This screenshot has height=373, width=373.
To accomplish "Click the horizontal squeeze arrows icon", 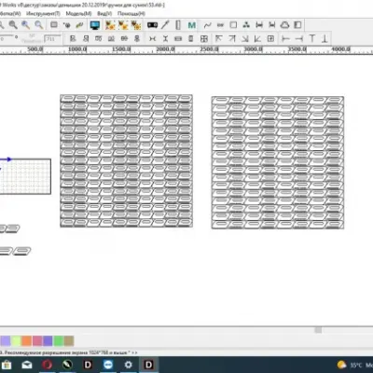I will (x=152, y=38).
